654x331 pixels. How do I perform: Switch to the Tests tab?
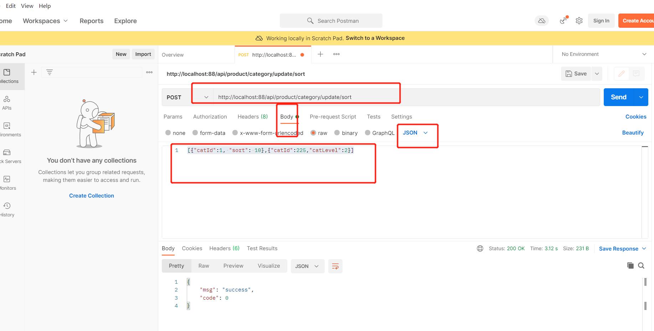374,117
